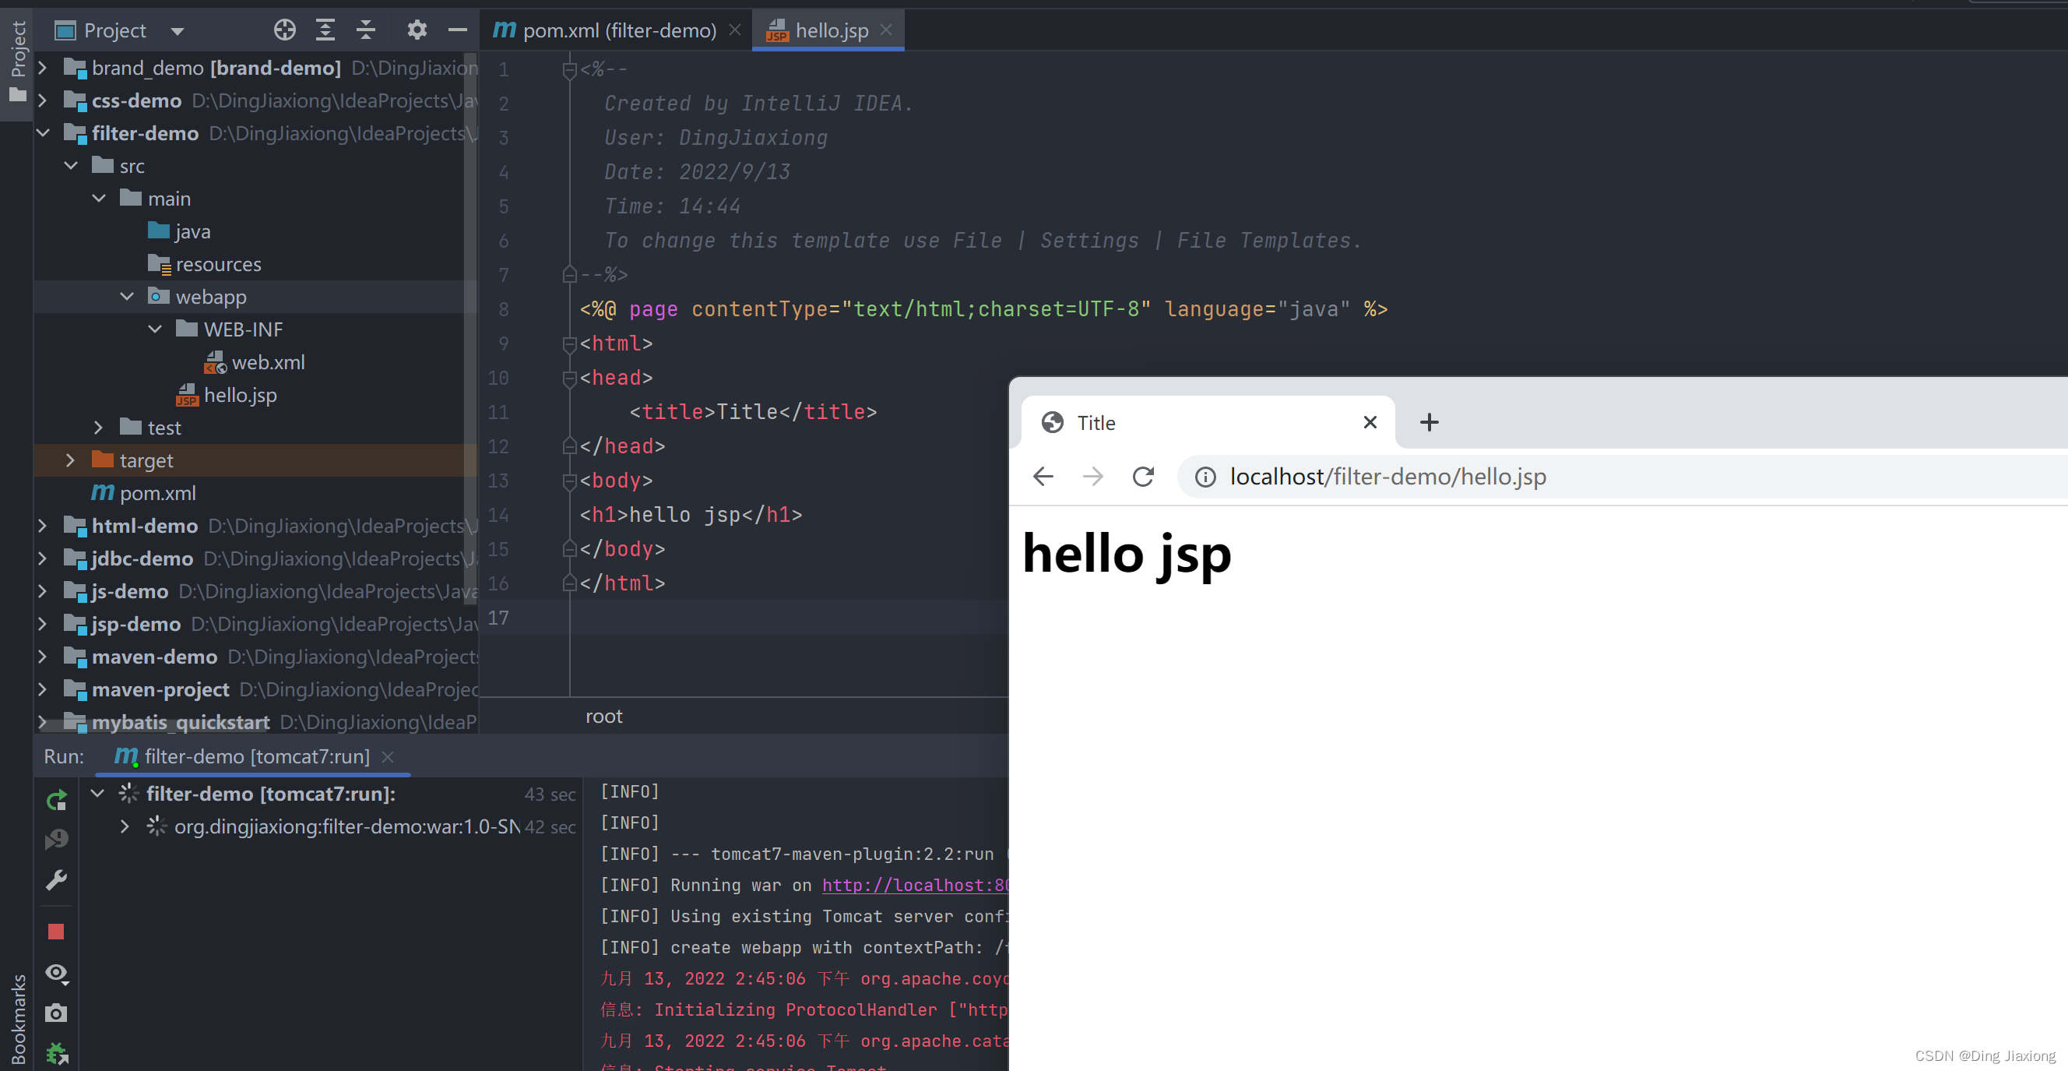Image resolution: width=2068 pixels, height=1071 pixels.
Task: Select the Title browser tab
Action: coord(1208,422)
